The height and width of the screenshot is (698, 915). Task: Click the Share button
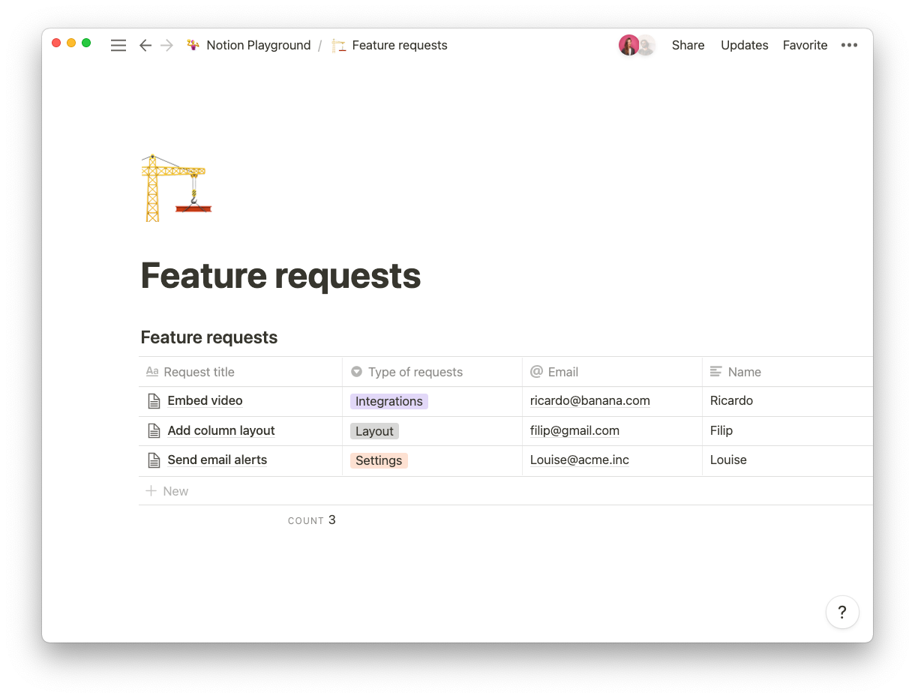(x=688, y=46)
